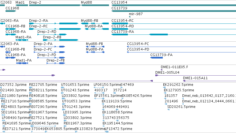Click EST UT01243.5prime

pyautogui.click(x=63, y=93)
